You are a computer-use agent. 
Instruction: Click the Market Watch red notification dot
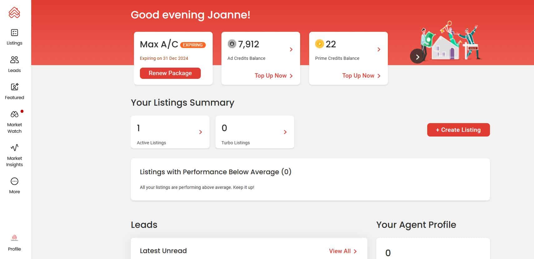(x=22, y=111)
